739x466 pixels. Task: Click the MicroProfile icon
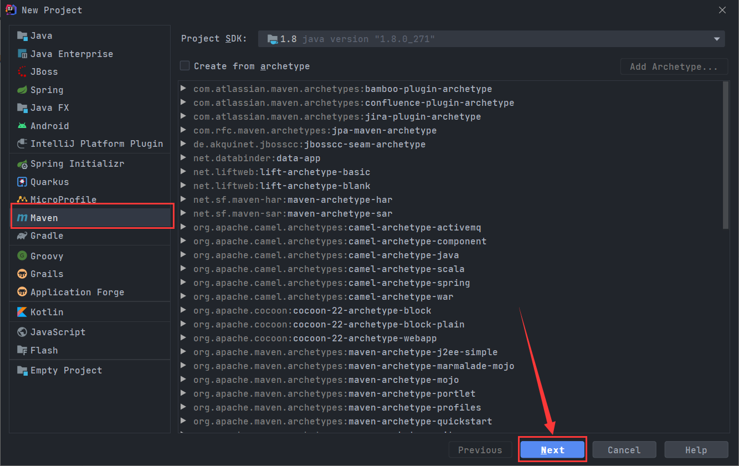tap(22, 199)
